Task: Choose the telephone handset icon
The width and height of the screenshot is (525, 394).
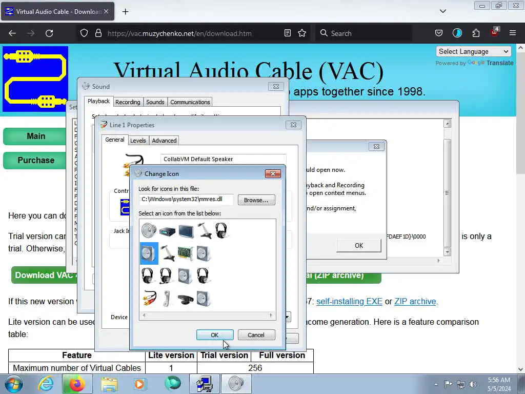Action: (x=167, y=298)
